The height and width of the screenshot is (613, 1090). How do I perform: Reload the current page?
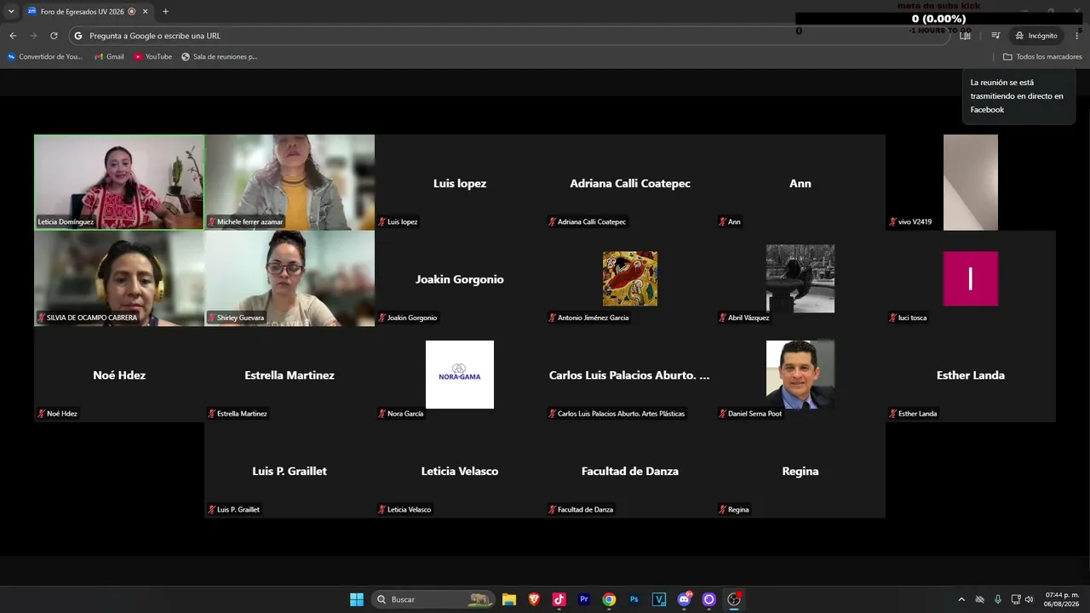coord(54,36)
